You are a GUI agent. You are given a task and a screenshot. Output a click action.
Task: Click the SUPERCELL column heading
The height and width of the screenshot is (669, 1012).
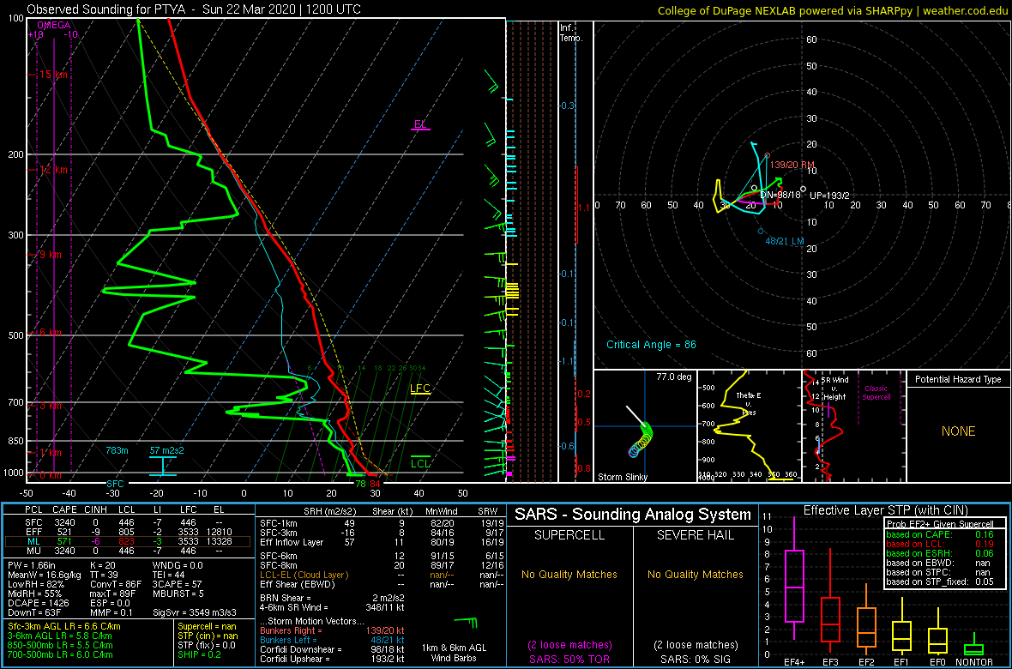pos(569,535)
